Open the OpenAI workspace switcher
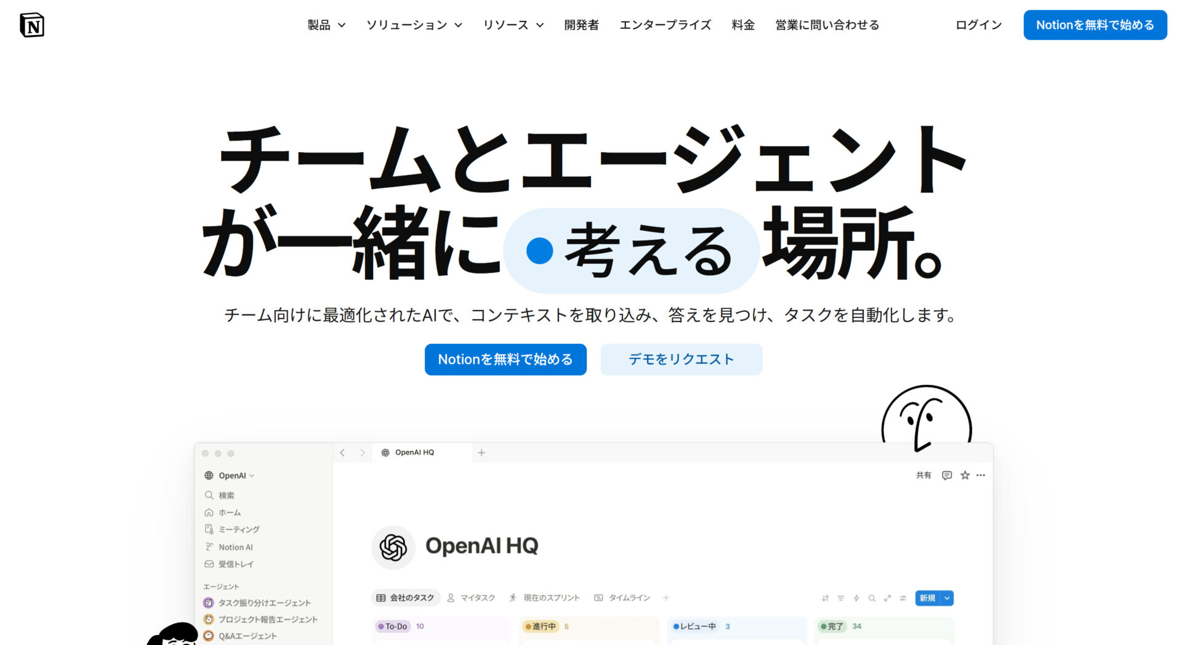This screenshot has width=1182, height=645. [229, 476]
